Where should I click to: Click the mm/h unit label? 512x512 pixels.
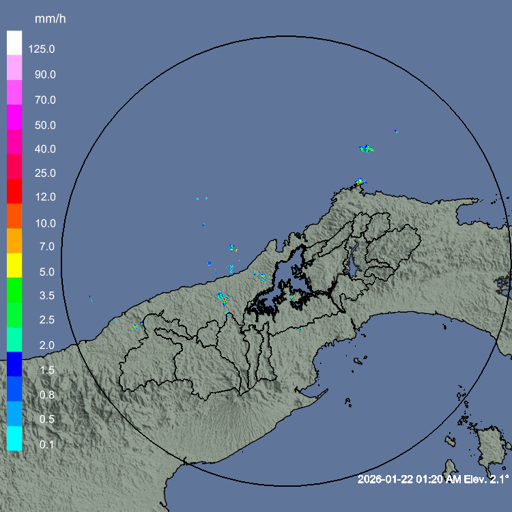50,19
